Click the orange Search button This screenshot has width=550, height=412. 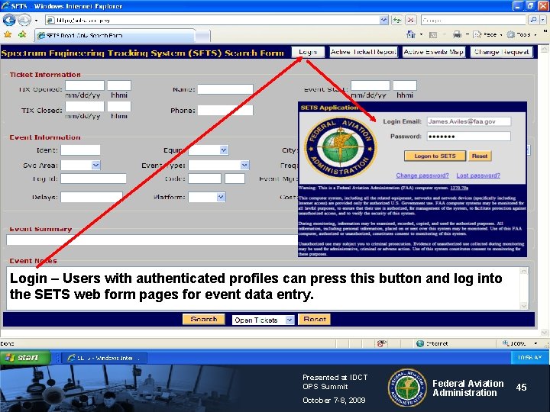coord(204,319)
